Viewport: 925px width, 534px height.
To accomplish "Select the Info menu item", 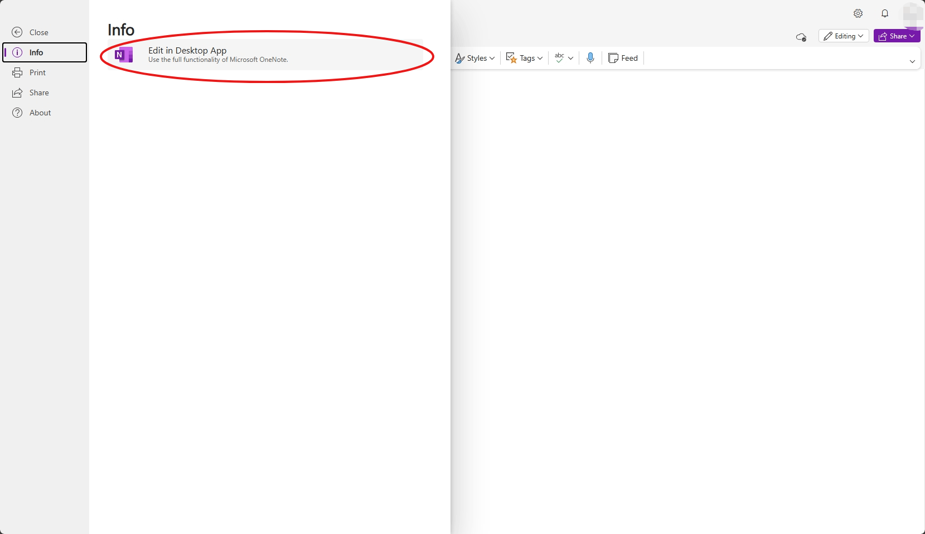I will click(x=45, y=52).
